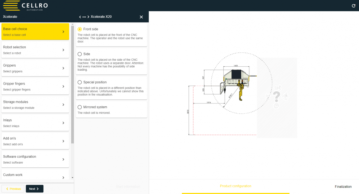Click the sidebar scrollbar down arrow
Image resolution: width=359 pixels, height=194 pixels.
click(x=73, y=178)
